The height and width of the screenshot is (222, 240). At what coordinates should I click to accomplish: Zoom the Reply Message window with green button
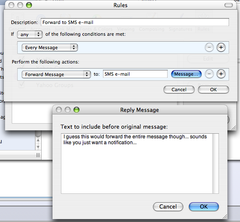(76, 110)
